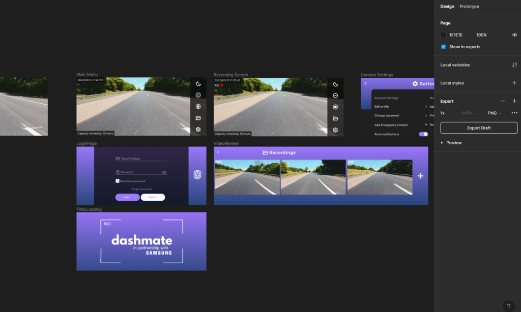
Task: Click the gear icon beside Settings title
Action: (x=415, y=84)
